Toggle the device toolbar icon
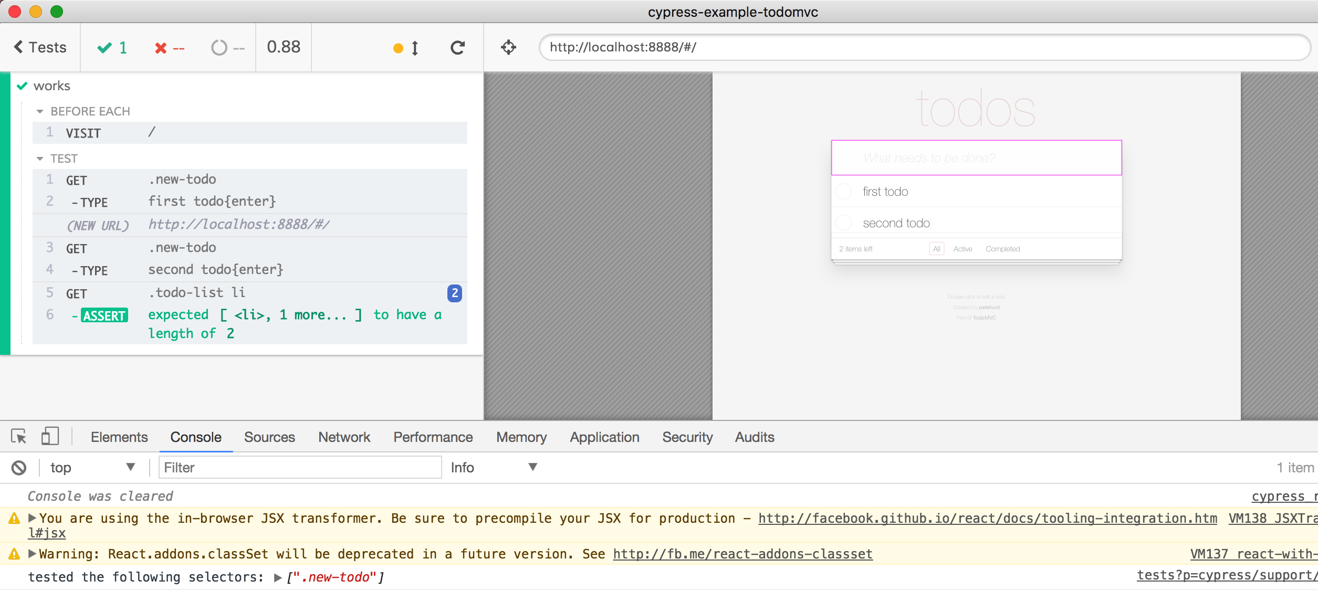Screen dimensions: 1318x591 coord(50,437)
